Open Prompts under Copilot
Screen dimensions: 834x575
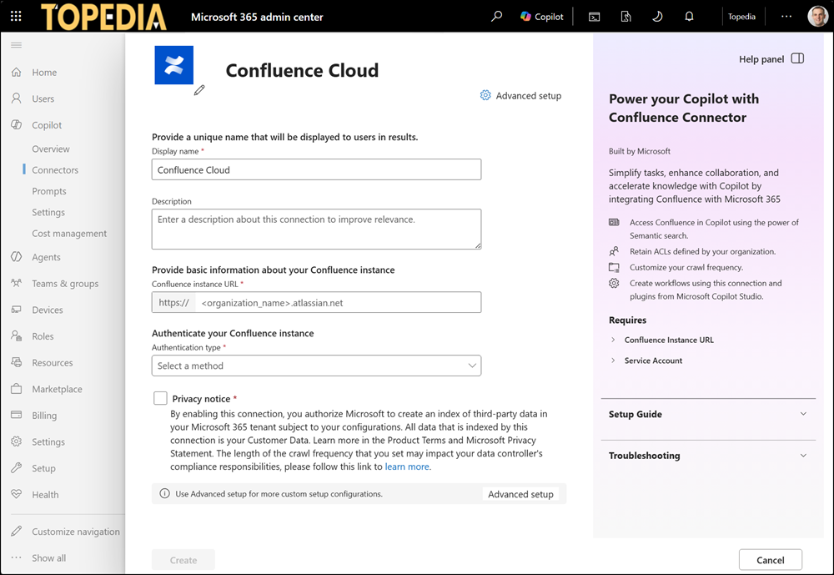click(x=49, y=191)
